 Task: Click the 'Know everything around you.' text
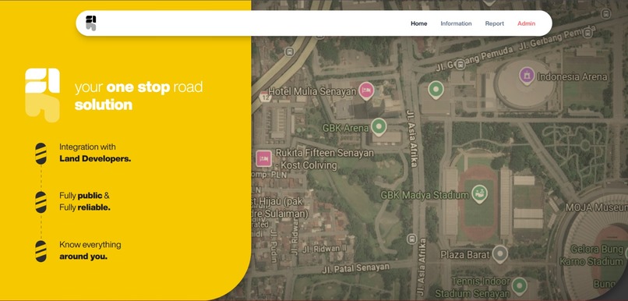point(90,250)
